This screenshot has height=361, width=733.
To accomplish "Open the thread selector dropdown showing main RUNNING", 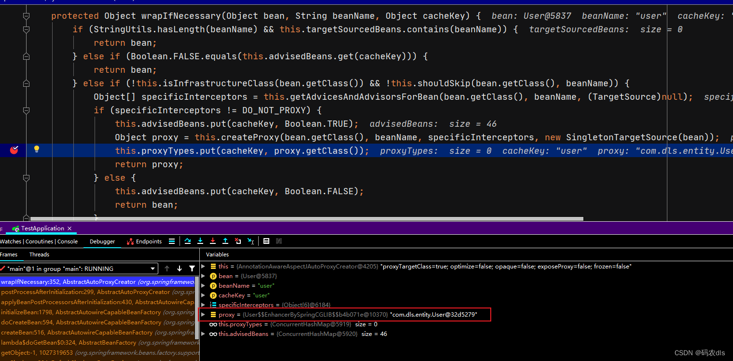I will (79, 268).
